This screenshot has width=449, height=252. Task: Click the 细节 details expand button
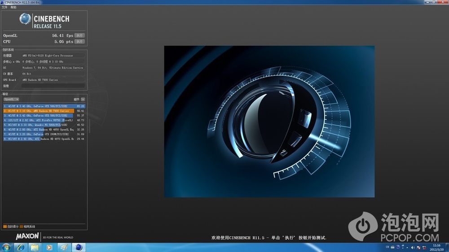[x=83, y=99]
